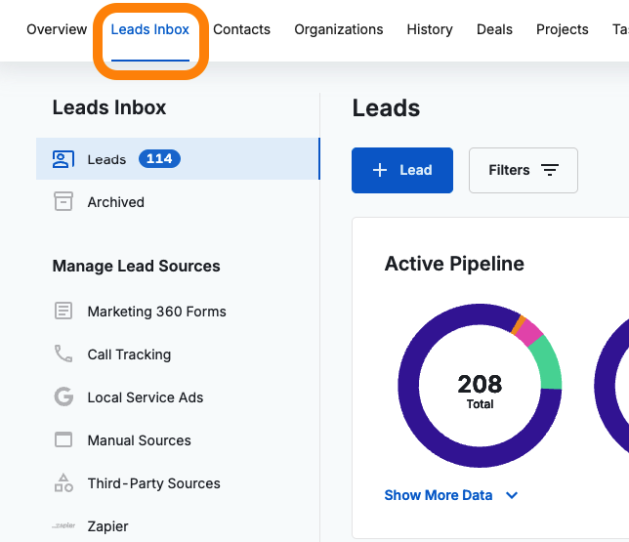Click the Zapier logo icon
629x542 pixels.
pyautogui.click(x=63, y=525)
